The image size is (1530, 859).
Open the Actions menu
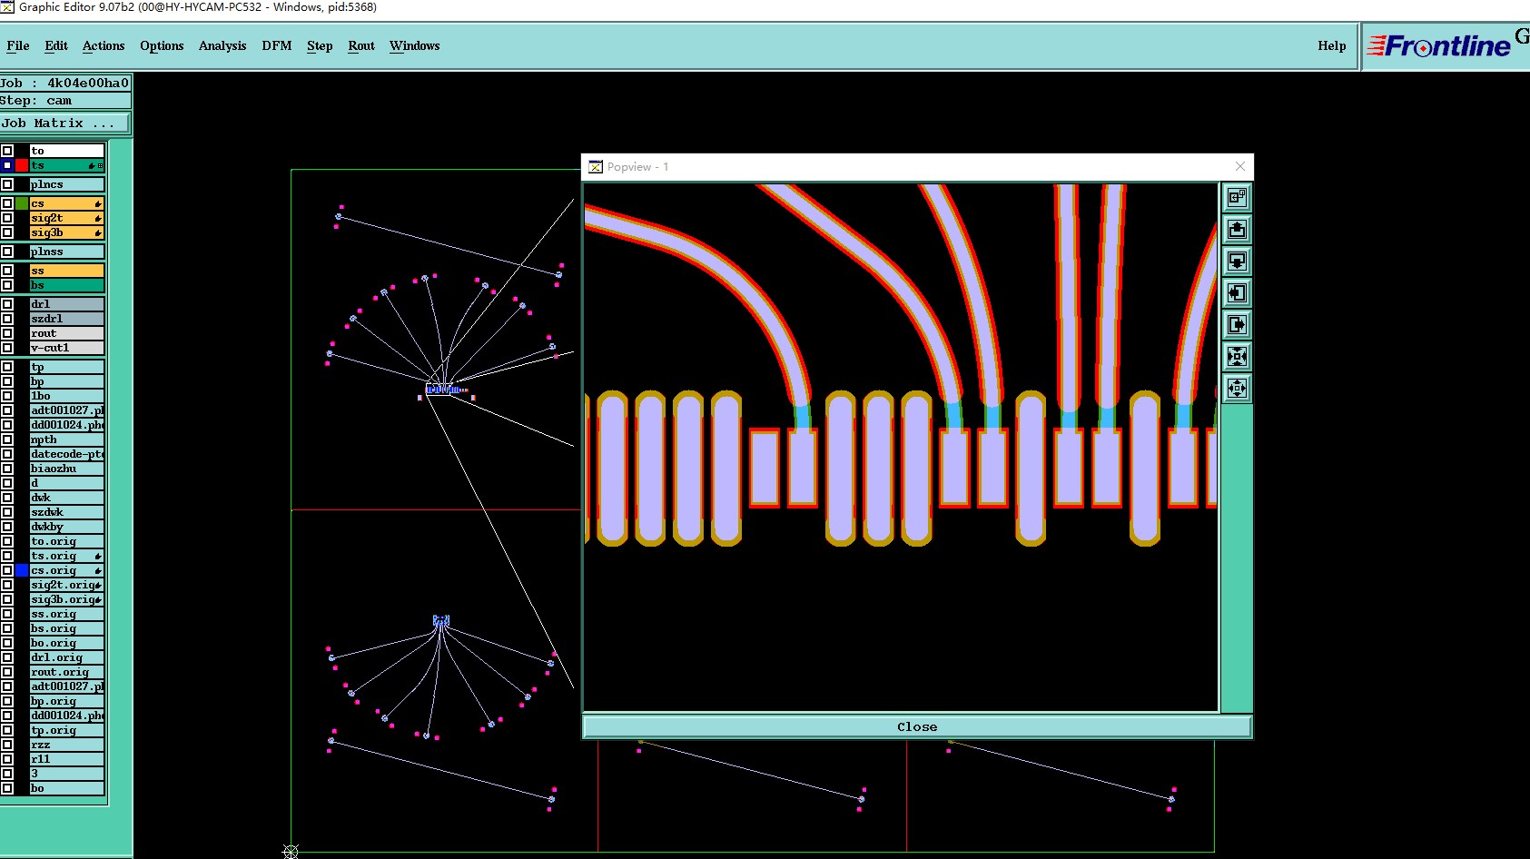(104, 45)
